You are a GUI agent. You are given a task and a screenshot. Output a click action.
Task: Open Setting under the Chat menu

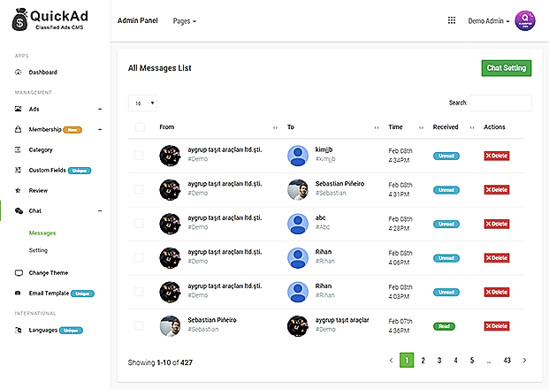pyautogui.click(x=38, y=250)
